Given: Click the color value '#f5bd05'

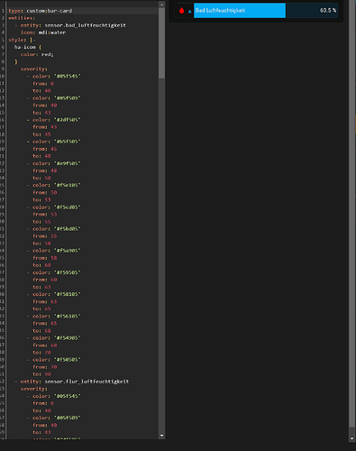Looking at the screenshot, I should [x=68, y=229].
